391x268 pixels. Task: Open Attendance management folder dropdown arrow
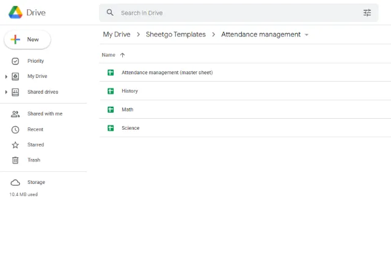307,35
